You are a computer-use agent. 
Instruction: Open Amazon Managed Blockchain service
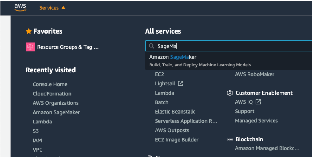point(267,148)
